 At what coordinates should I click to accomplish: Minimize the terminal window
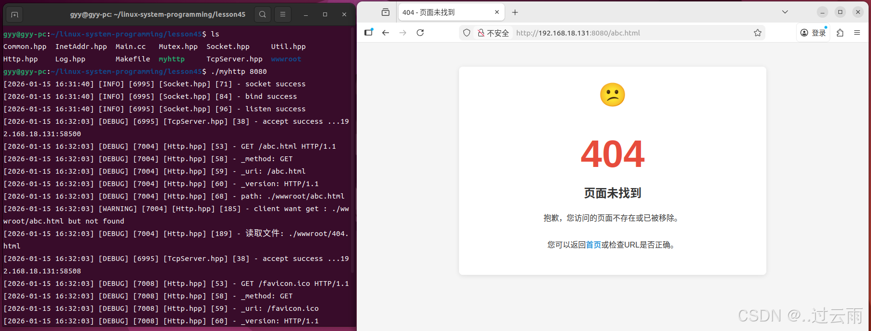pyautogui.click(x=306, y=15)
